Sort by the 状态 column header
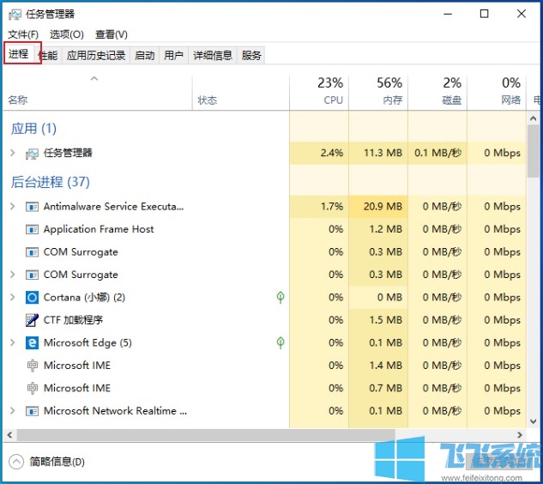 click(241, 93)
